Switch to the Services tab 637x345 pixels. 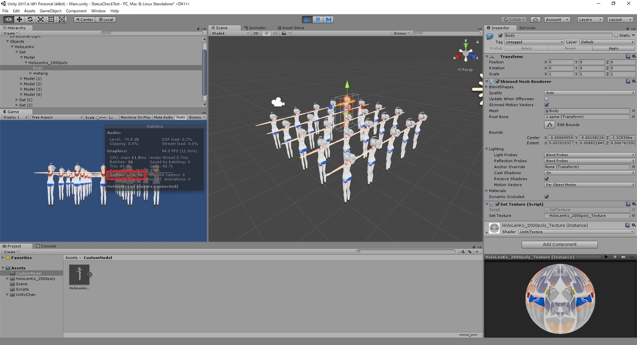pos(527,28)
